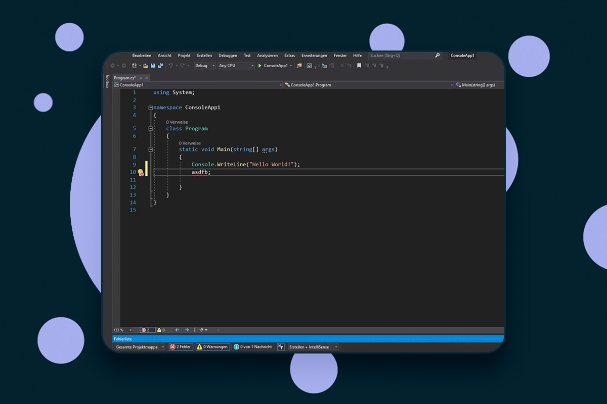Open the Main(string[] args) member dropdown
Viewport: 607px width, 404px height.
pos(479,85)
